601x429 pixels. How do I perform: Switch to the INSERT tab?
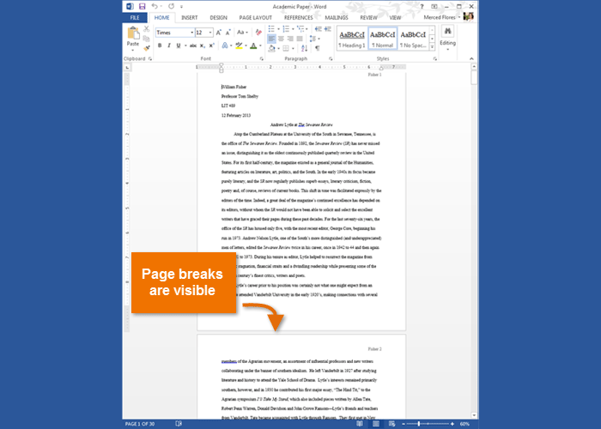190,18
